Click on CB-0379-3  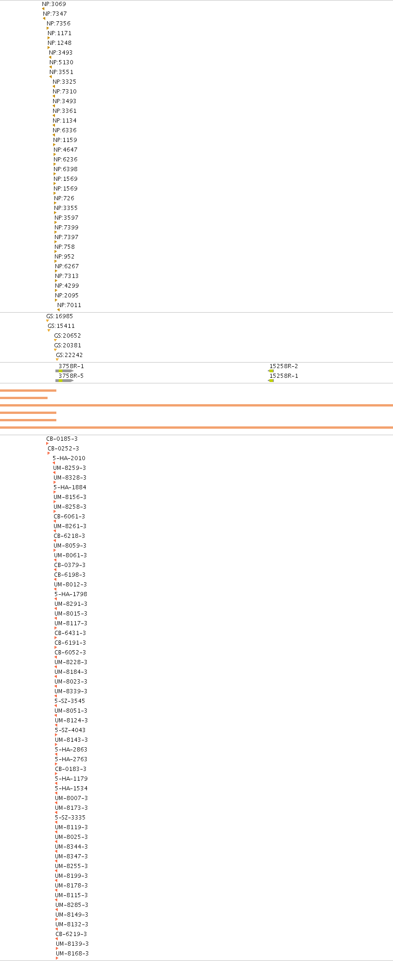[70, 565]
